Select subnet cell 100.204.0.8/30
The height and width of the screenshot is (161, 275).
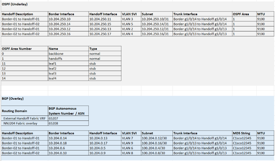click(x=157, y=153)
